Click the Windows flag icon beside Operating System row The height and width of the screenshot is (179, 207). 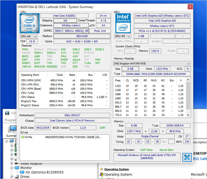(x=101, y=175)
